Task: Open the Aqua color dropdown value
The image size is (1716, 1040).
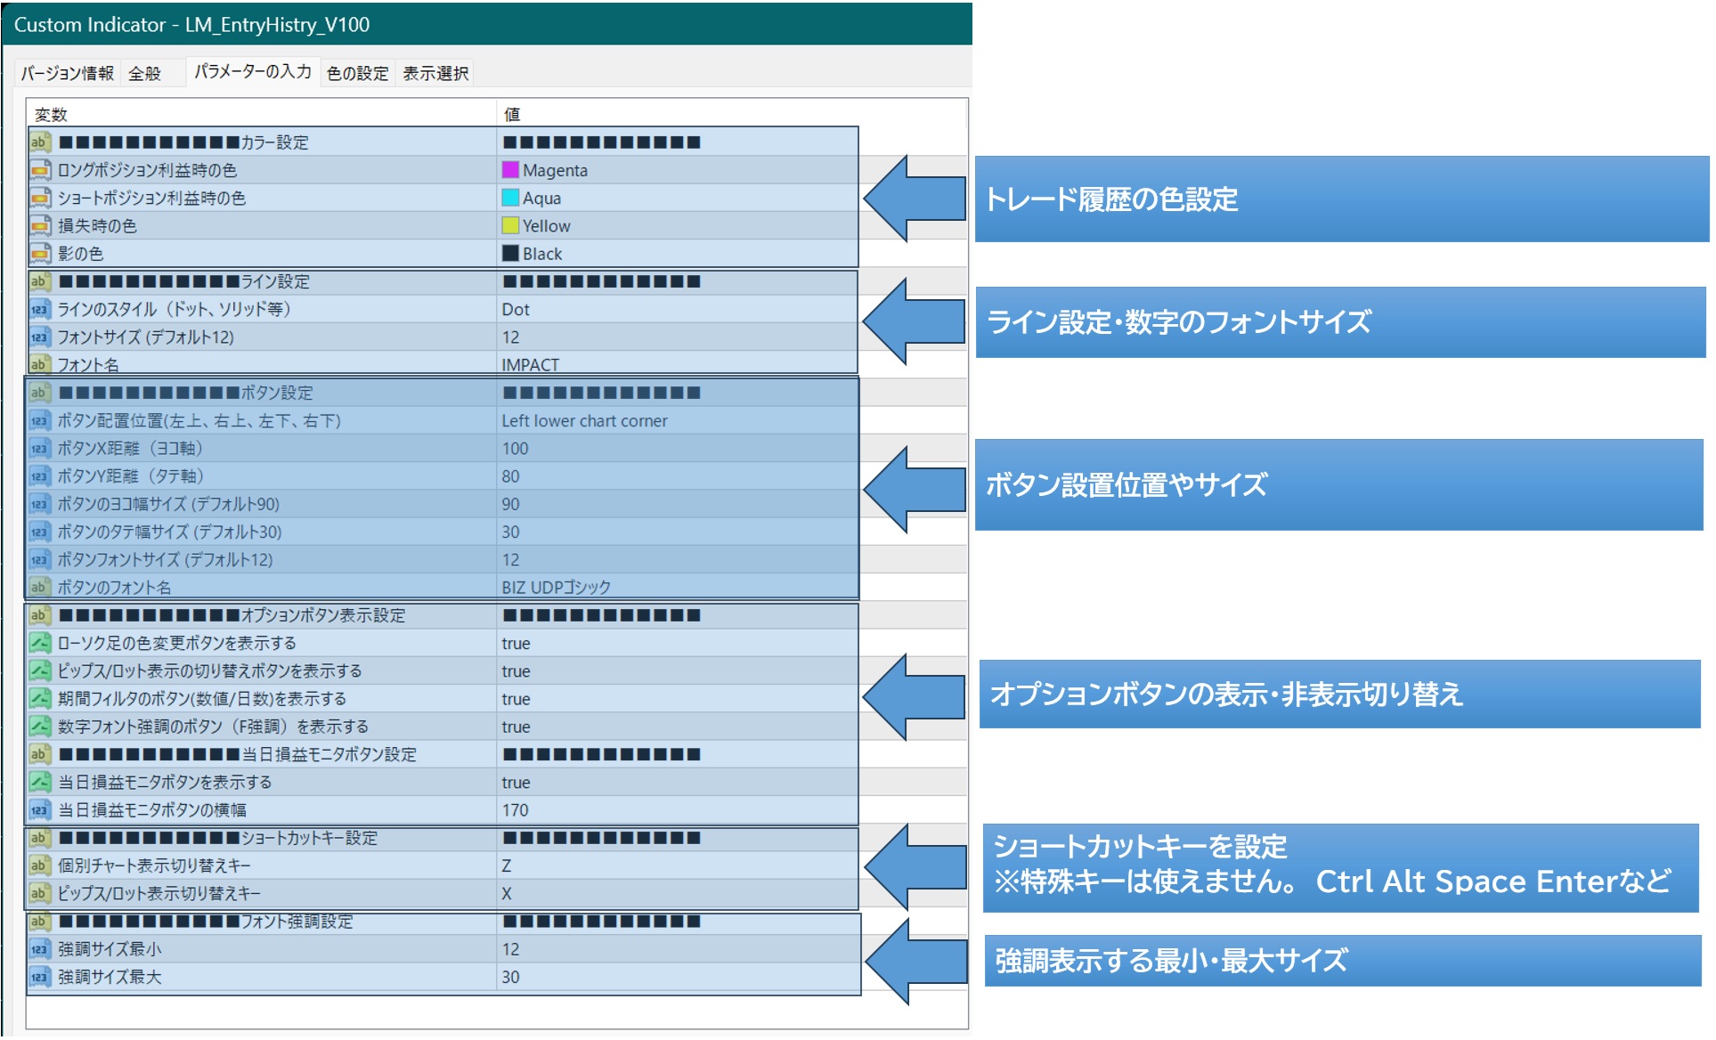Action: click(541, 199)
